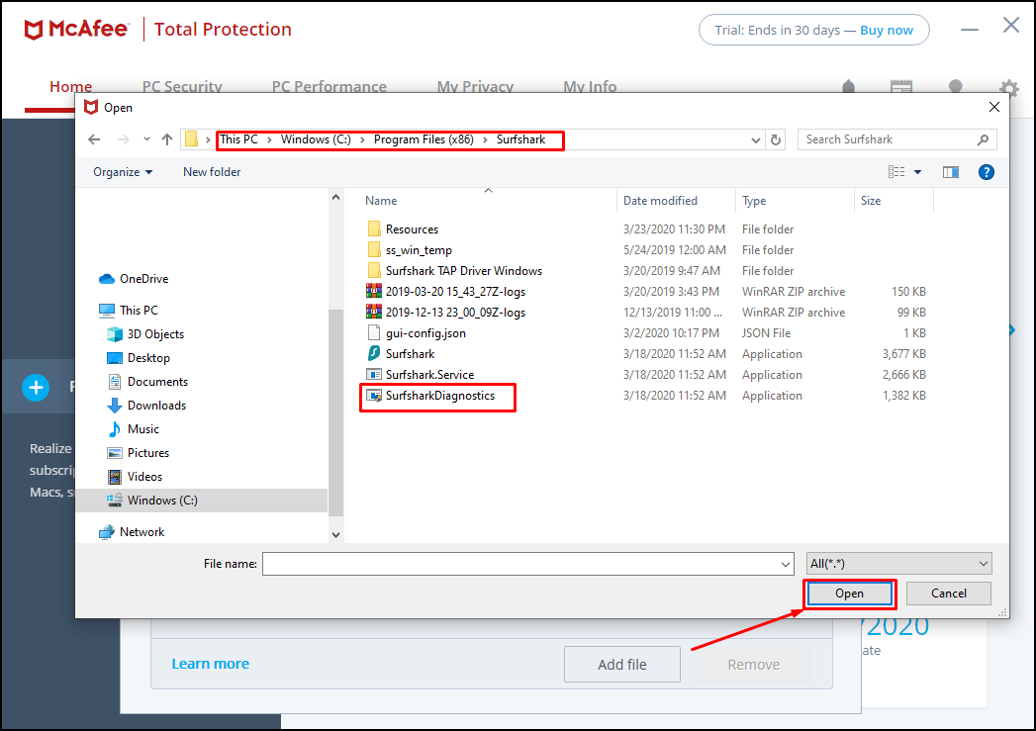Toggle the preview pane in the dialog
This screenshot has width=1036, height=731.
950,171
